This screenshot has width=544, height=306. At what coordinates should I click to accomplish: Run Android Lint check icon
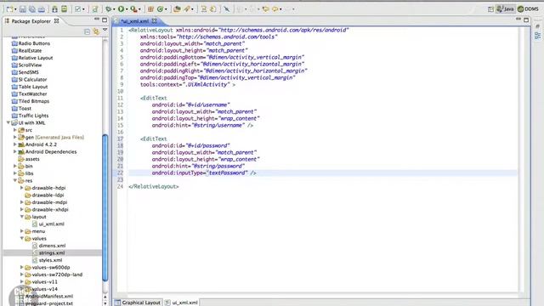tap(78, 9)
